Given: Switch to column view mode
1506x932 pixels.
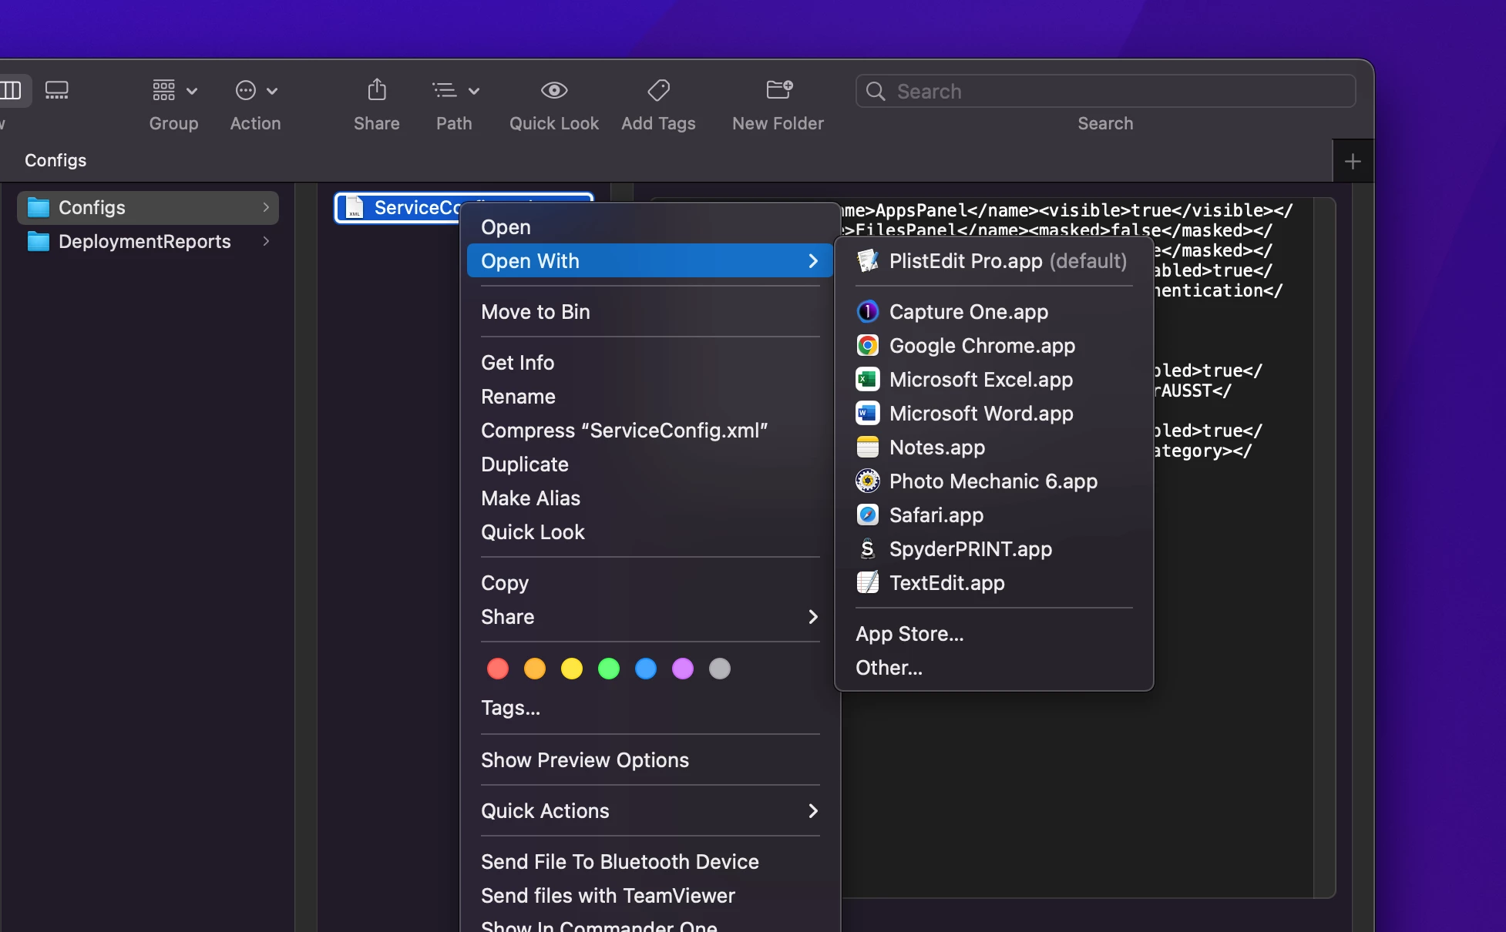Looking at the screenshot, I should 11,91.
